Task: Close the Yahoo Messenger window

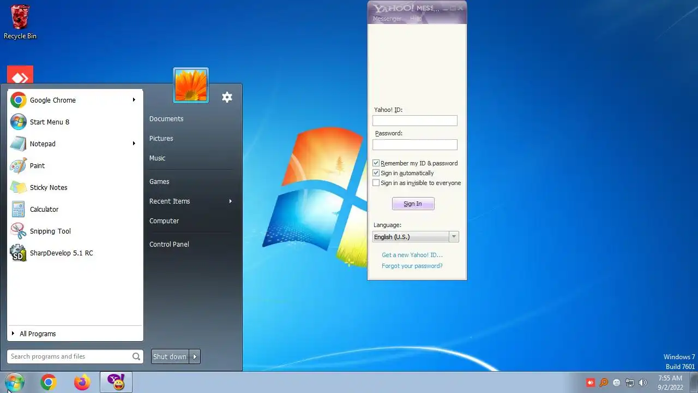Action: click(x=460, y=8)
